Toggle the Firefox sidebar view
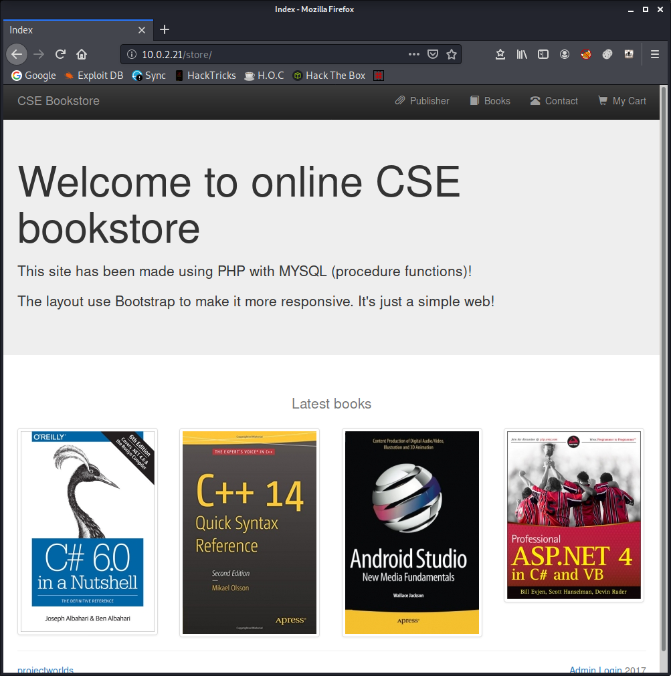Screen dimensions: 671x676 [x=543, y=54]
